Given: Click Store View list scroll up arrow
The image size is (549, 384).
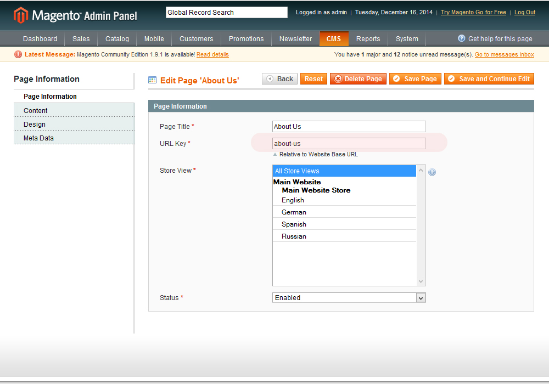Looking at the screenshot, I should click(421, 170).
